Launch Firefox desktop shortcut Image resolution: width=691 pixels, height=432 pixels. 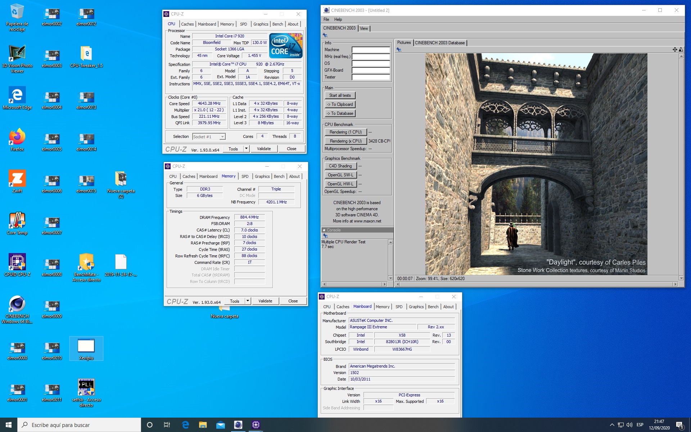[17, 140]
